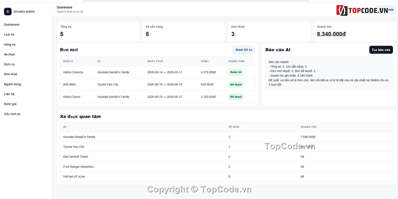
Task: Select Liên hệ sidebar item
Action: pos(9,94)
